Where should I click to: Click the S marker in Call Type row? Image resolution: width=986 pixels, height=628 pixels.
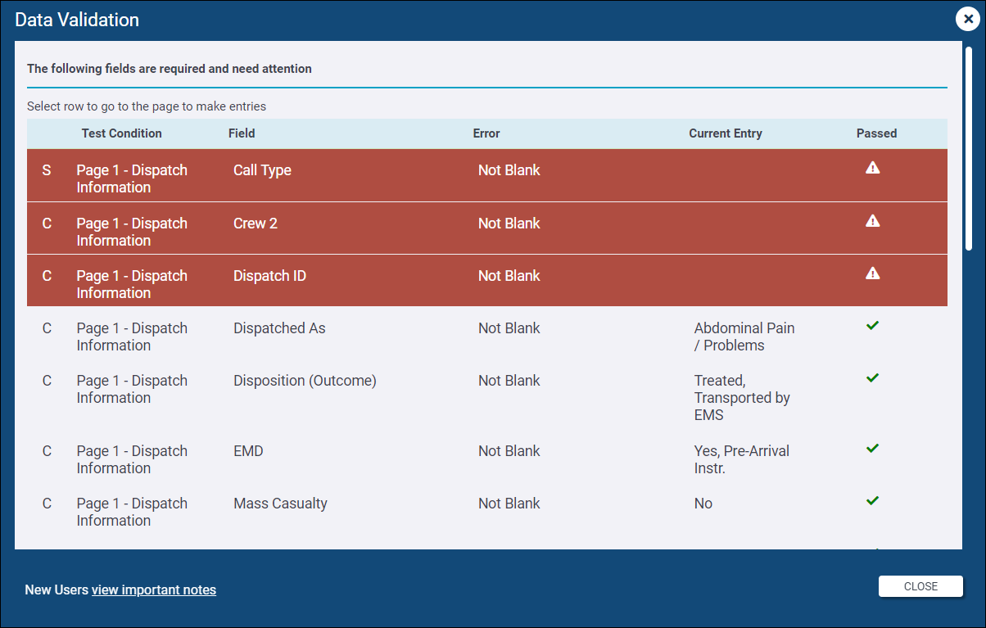click(x=47, y=170)
